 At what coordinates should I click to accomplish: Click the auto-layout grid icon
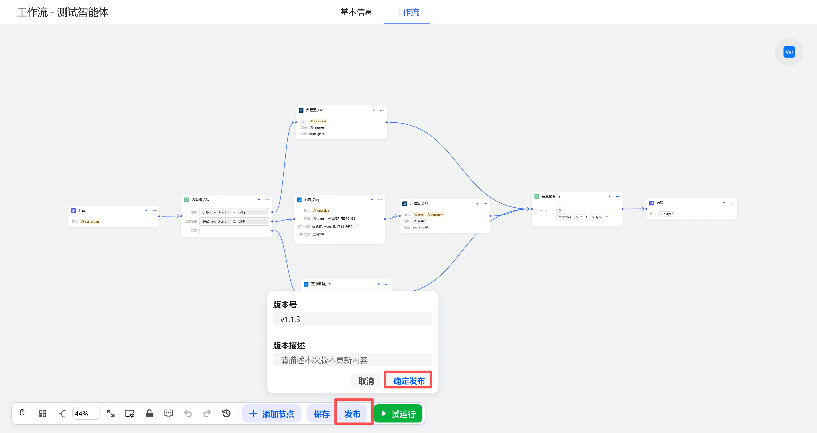pos(42,413)
